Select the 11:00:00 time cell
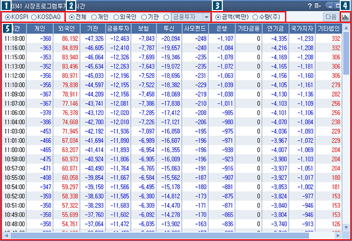The image size is (352, 241). [x=14, y=150]
